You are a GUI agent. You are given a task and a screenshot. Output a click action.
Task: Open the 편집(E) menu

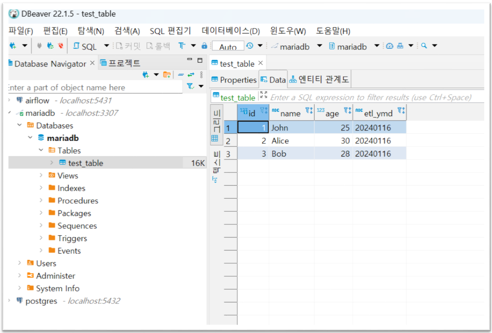coord(55,31)
